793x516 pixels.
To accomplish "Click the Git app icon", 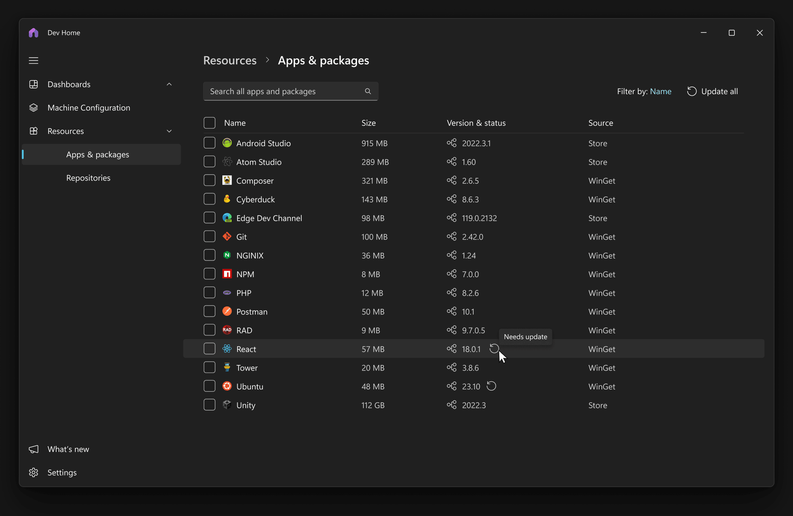I will pos(227,237).
